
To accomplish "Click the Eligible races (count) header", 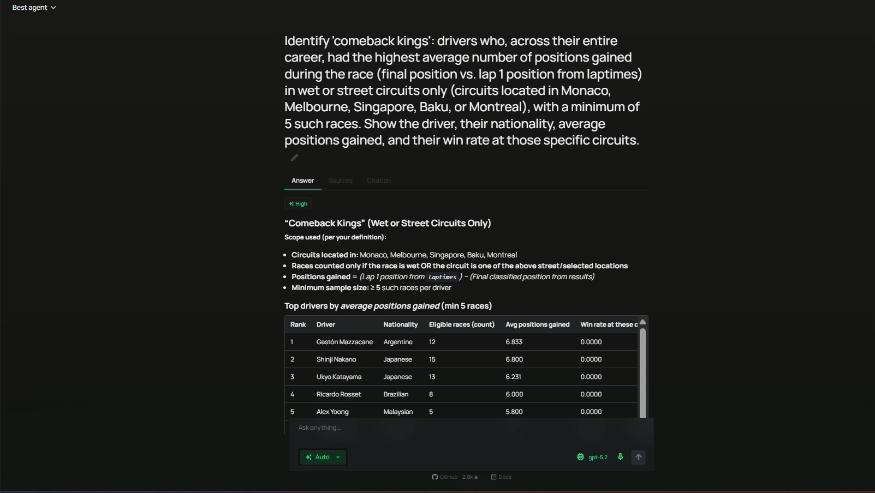I will pyautogui.click(x=462, y=324).
